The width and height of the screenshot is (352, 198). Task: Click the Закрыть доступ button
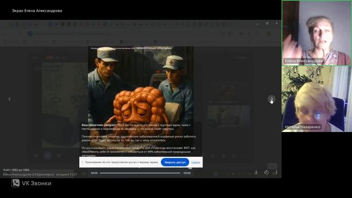175,162
